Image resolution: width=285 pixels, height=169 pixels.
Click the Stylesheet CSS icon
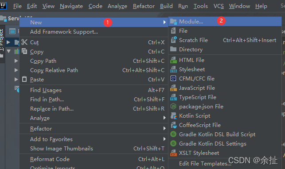click(x=173, y=69)
